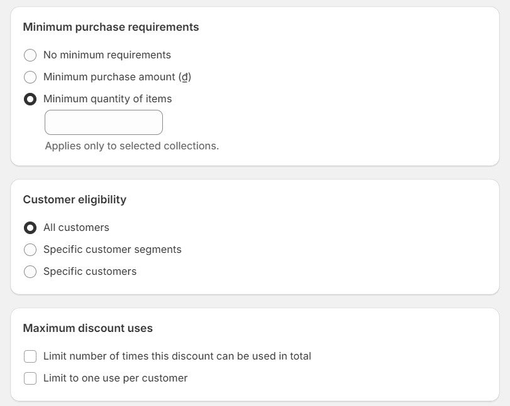This screenshot has height=406, width=510.
Task: Select the "No minimum requirements" radio button
Action: coord(30,55)
